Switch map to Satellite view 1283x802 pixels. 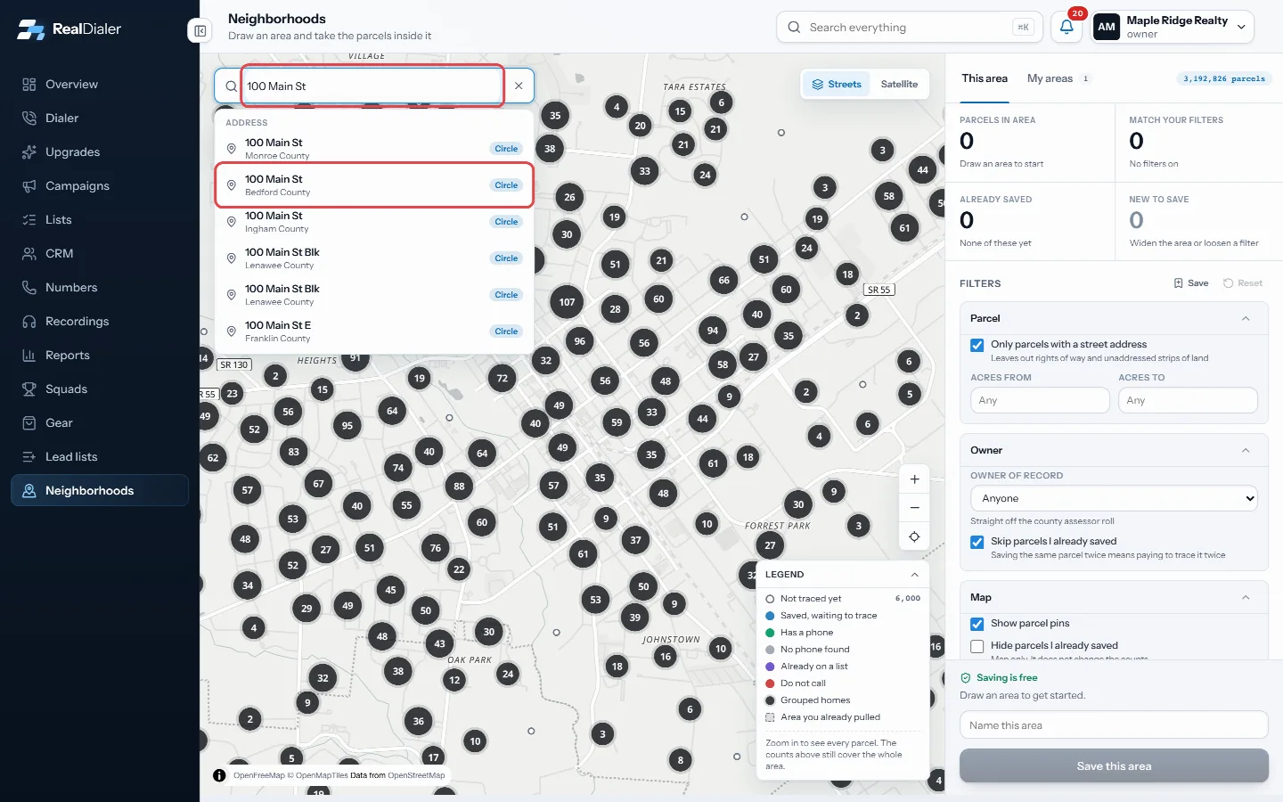tap(899, 85)
